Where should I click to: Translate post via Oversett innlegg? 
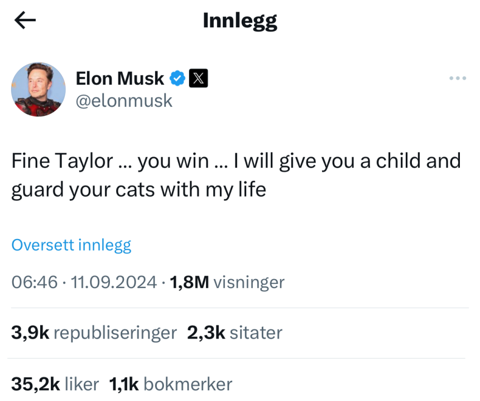click(71, 245)
